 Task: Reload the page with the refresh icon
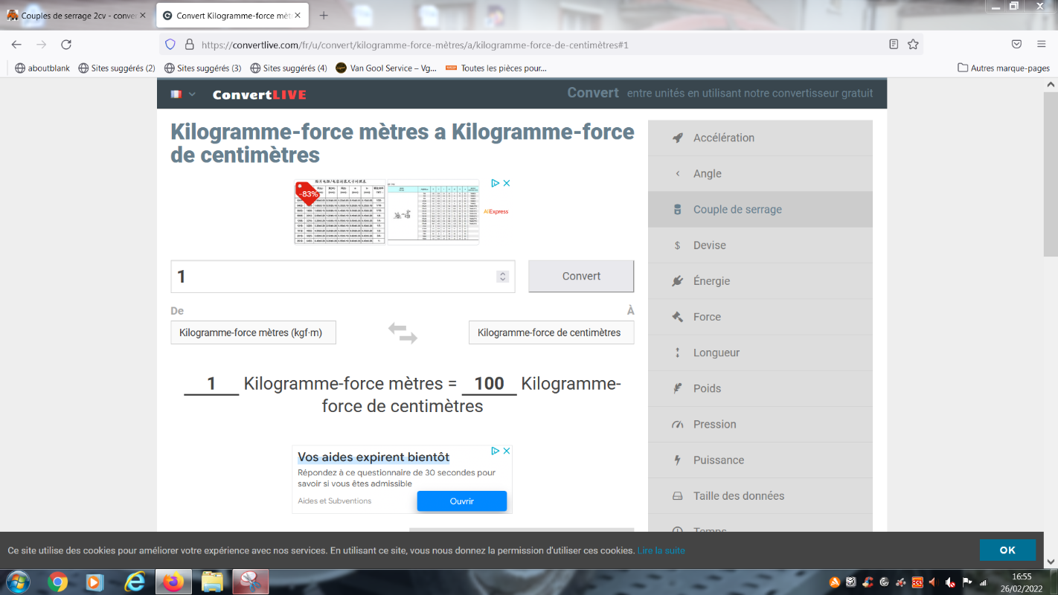coord(66,45)
